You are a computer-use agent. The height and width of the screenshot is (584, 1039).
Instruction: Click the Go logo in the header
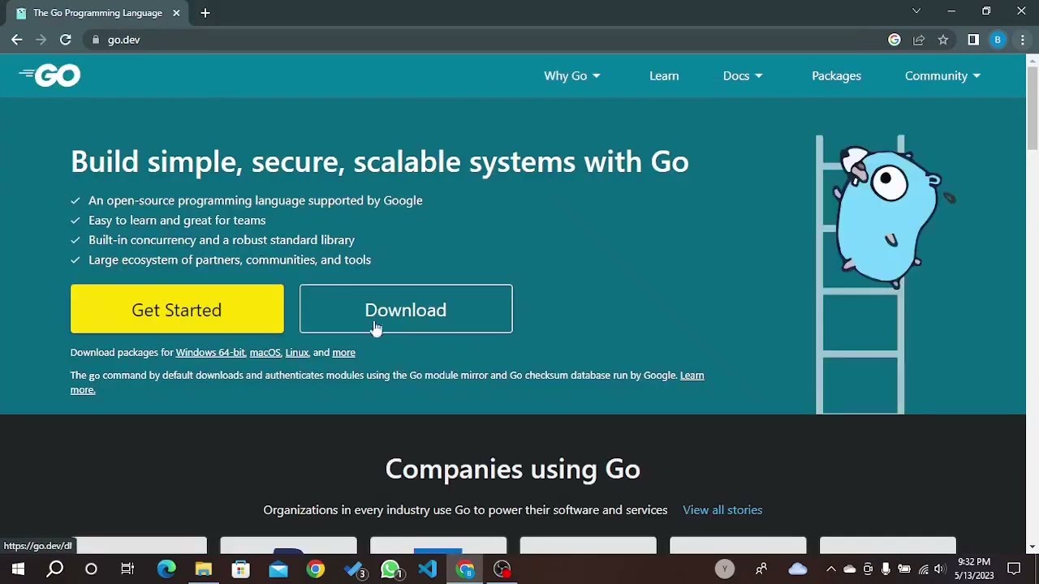pyautogui.click(x=50, y=75)
